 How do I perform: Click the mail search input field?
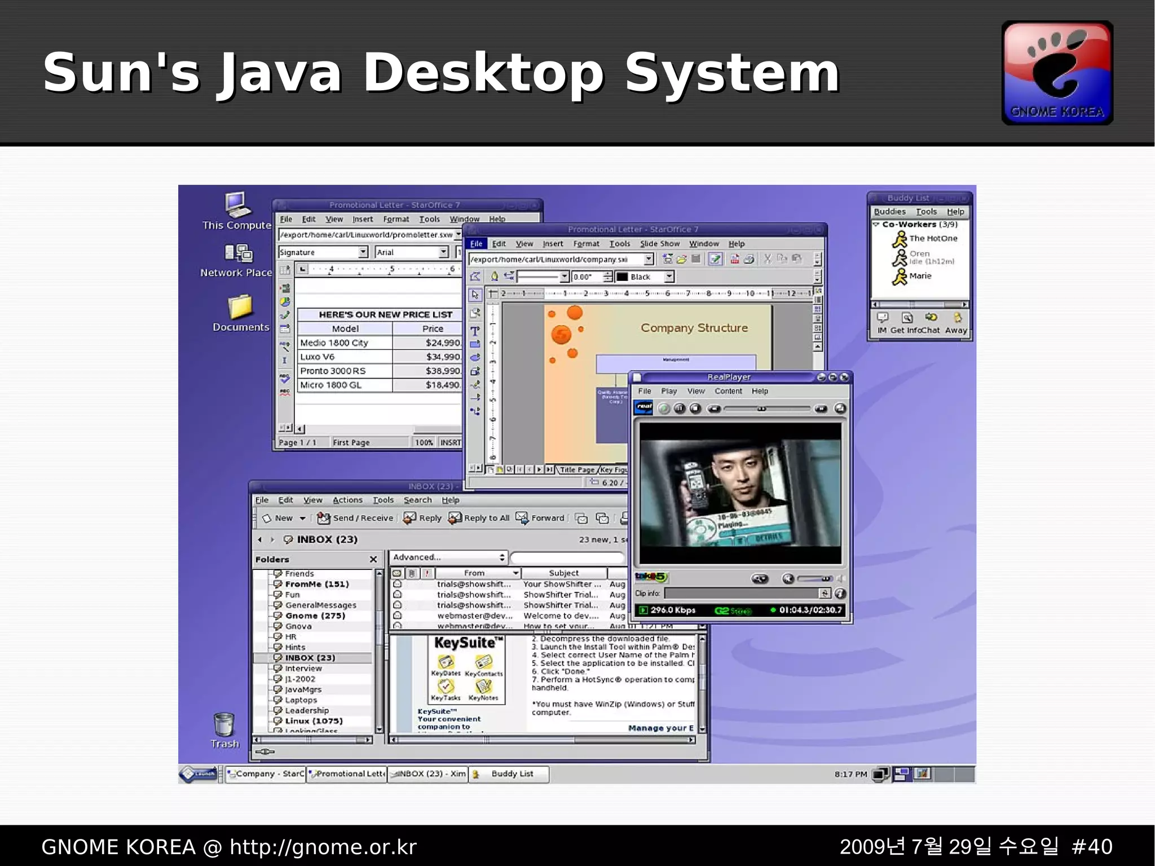click(x=568, y=558)
